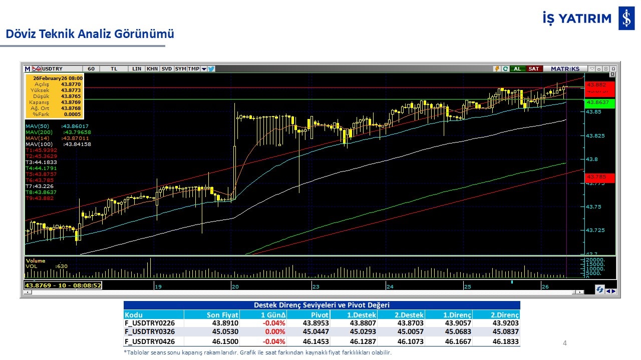Select the SYM toolbar item
This screenshot has height=360, width=641.
point(181,68)
